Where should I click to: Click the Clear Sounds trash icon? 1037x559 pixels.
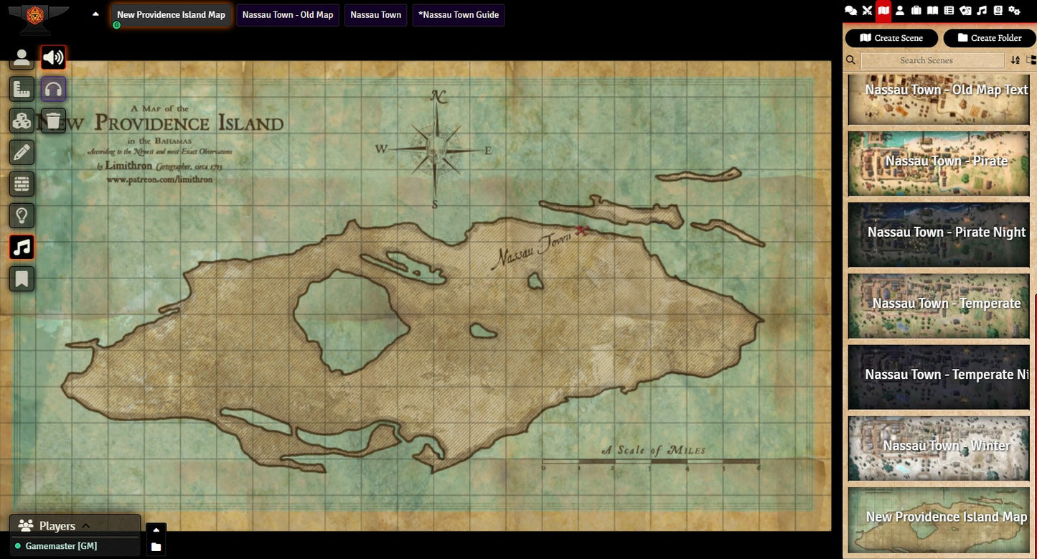coord(53,121)
